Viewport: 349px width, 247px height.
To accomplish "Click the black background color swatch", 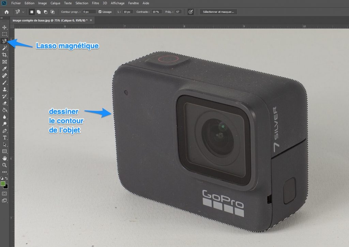I will click(x=6, y=187).
